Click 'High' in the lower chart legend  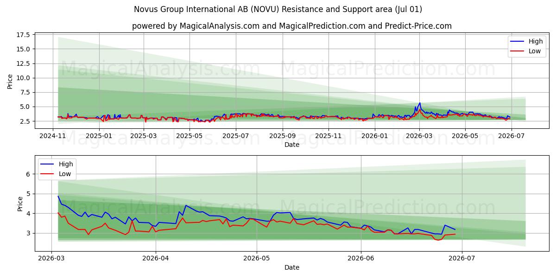(66, 164)
